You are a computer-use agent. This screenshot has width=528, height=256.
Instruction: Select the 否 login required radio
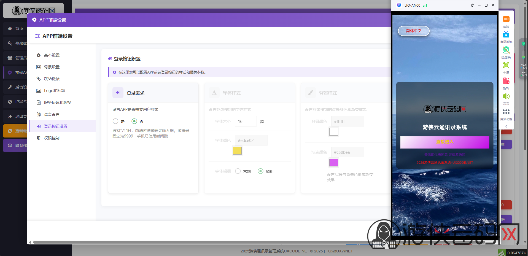pos(134,121)
